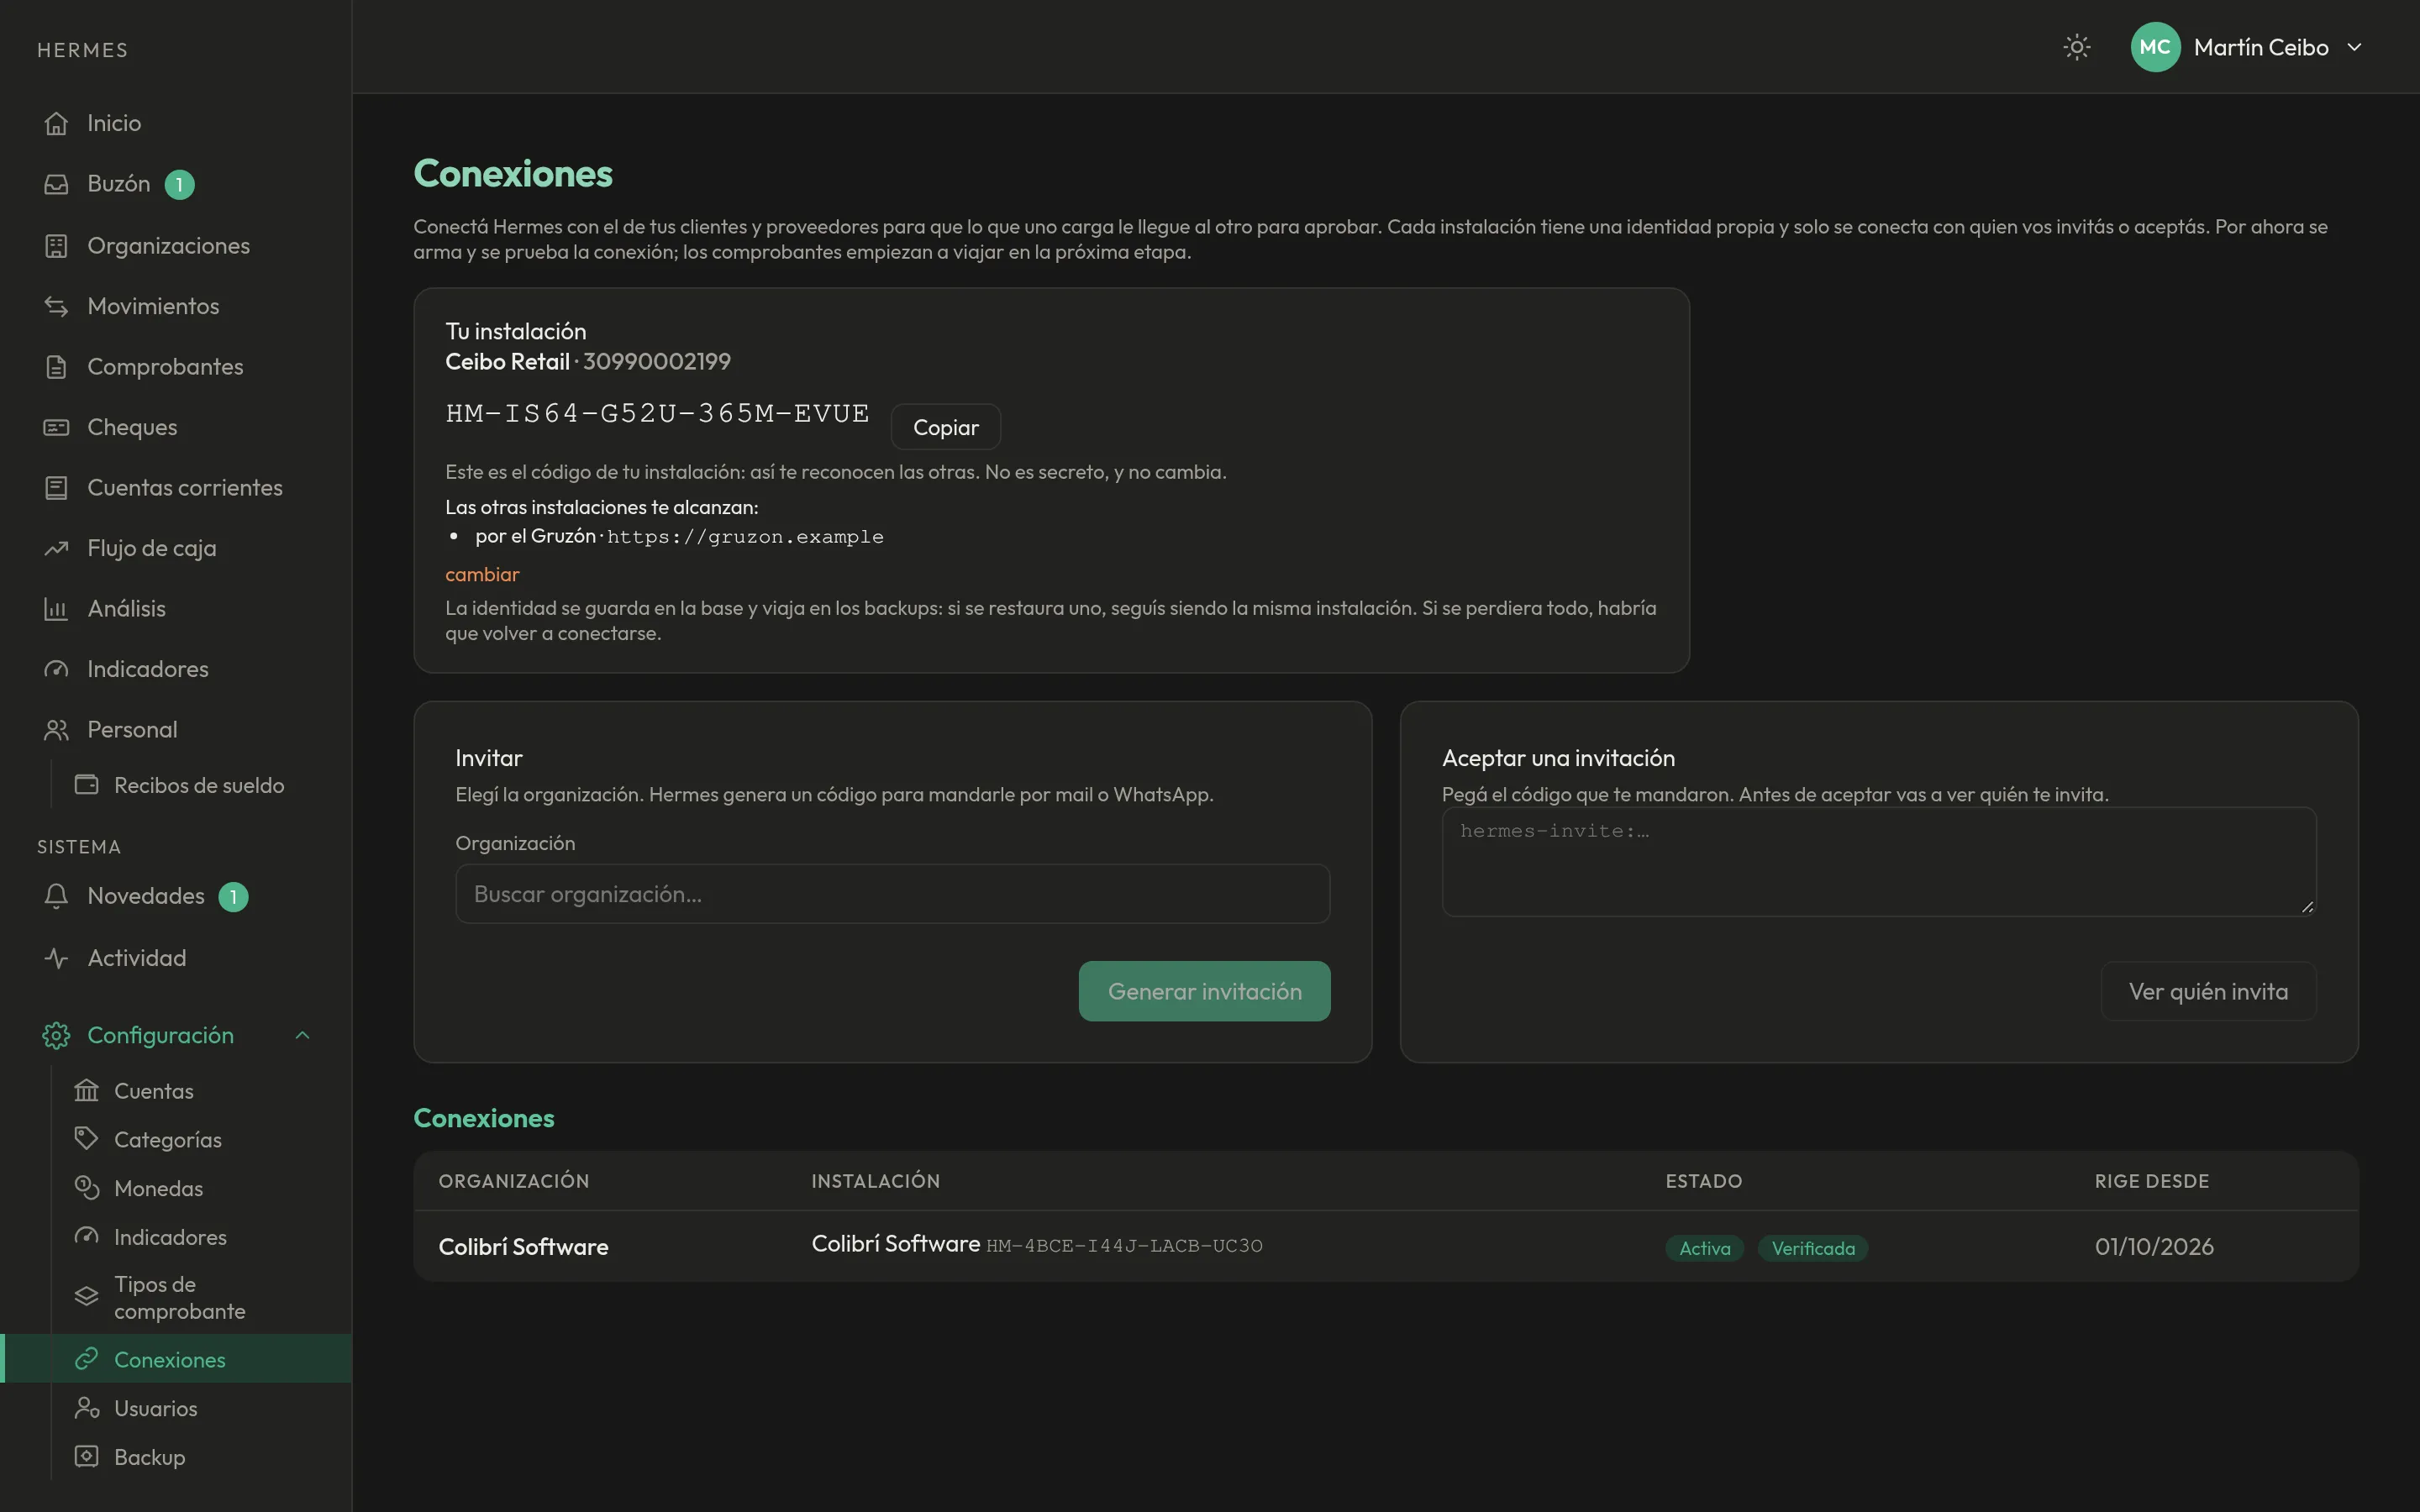Click the Análisis bar chart icon
The height and width of the screenshot is (1512, 2420).
coord(56,609)
